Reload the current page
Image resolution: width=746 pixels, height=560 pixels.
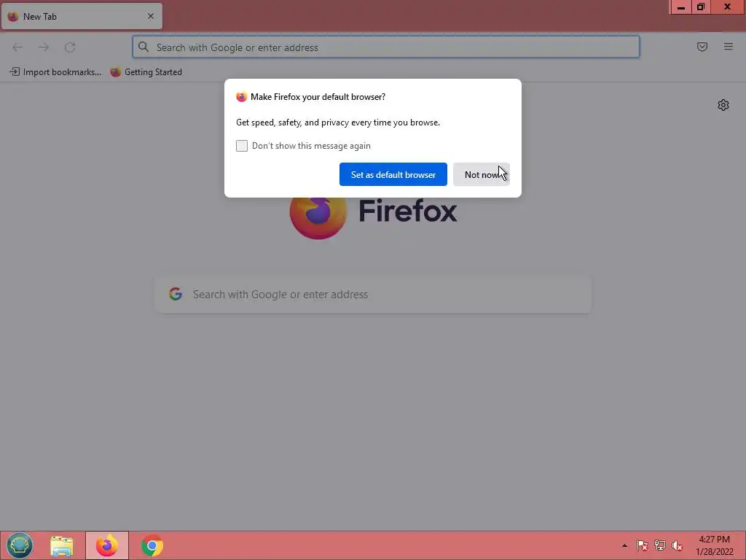click(x=70, y=47)
